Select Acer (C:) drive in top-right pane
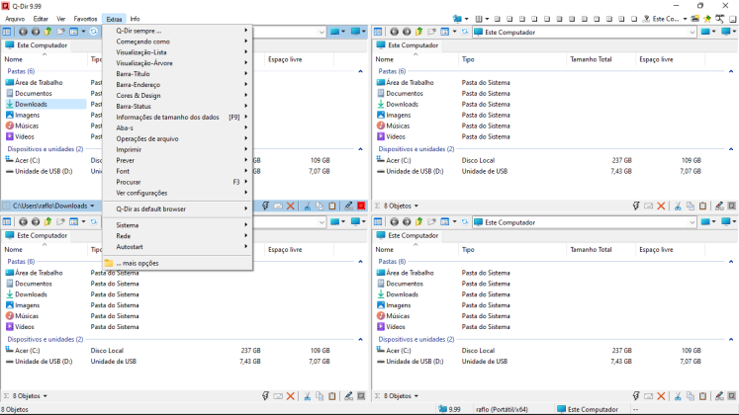This screenshot has height=415, width=739. tap(399, 160)
